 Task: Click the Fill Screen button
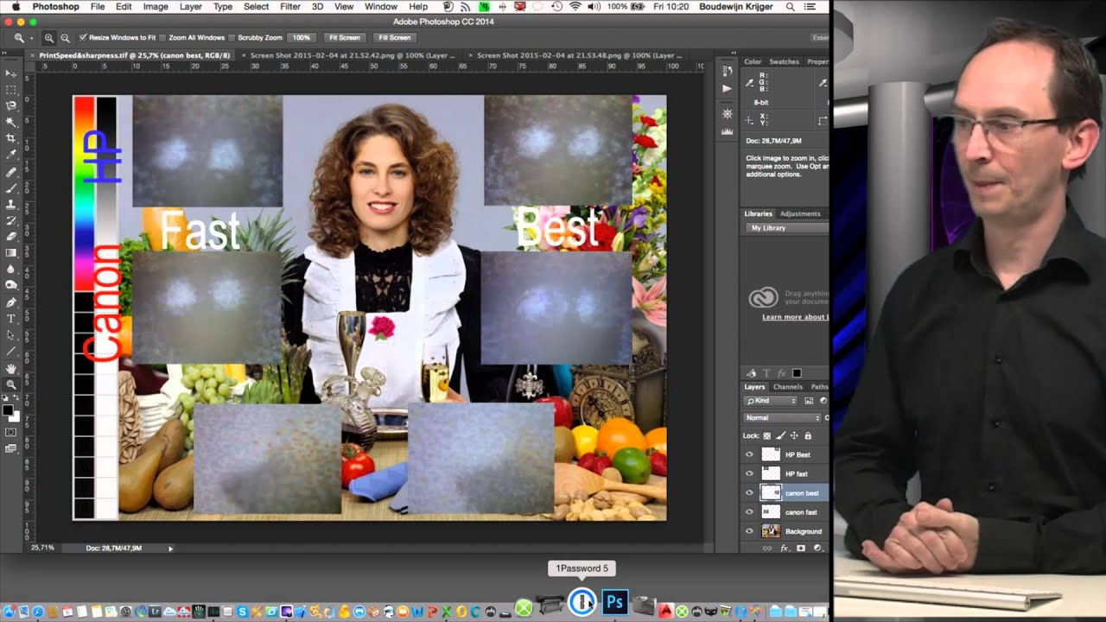[x=394, y=38]
